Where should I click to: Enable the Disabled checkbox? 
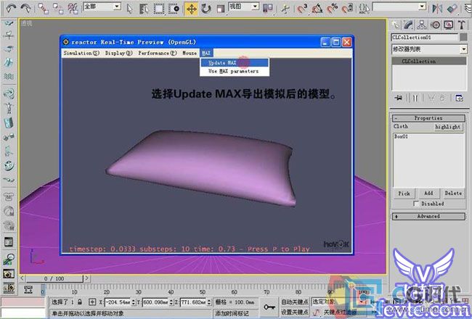point(416,204)
